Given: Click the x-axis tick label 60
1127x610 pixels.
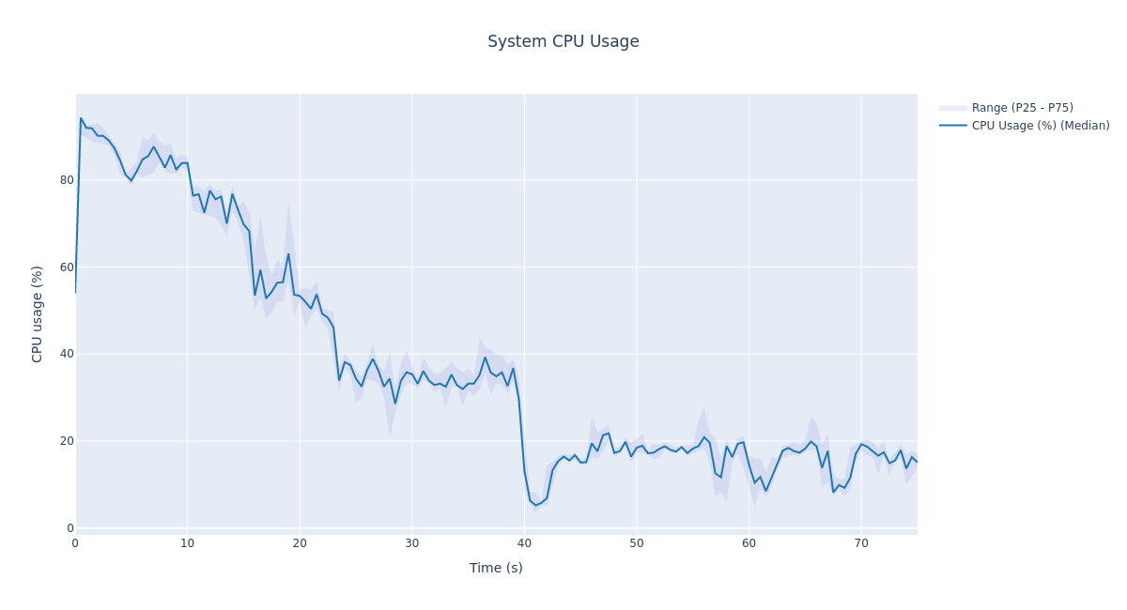Looking at the screenshot, I should coord(749,543).
